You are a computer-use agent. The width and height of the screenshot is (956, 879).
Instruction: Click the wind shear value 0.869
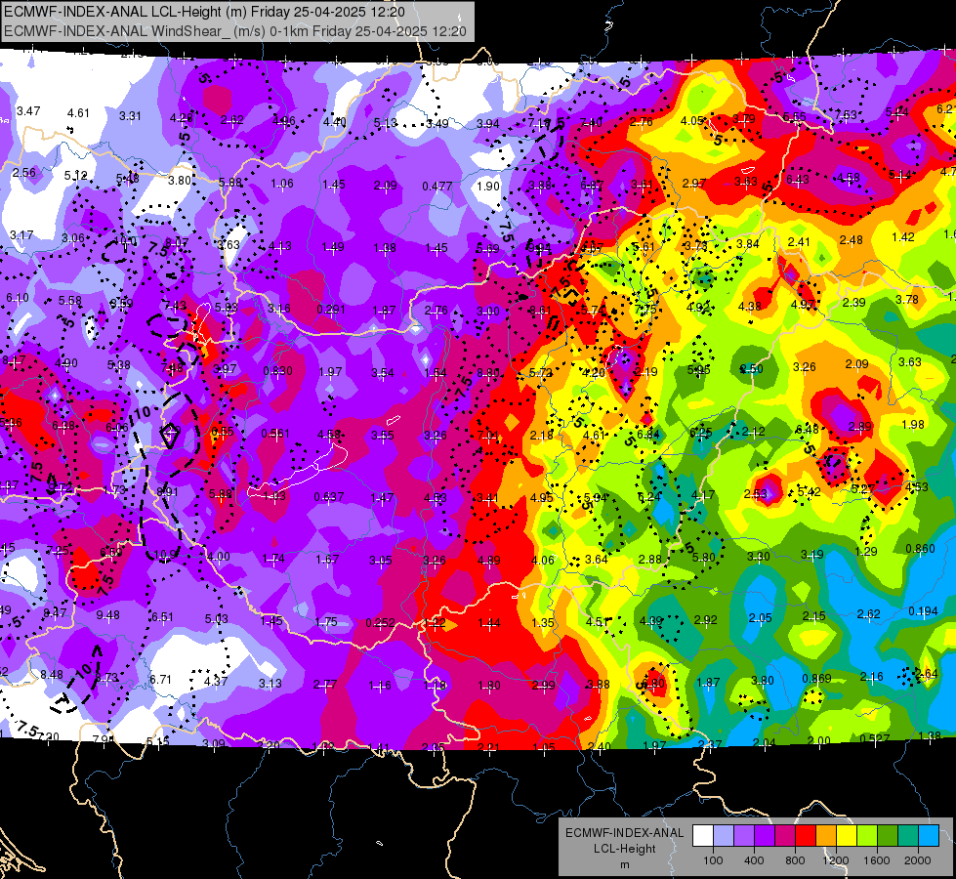click(x=816, y=679)
